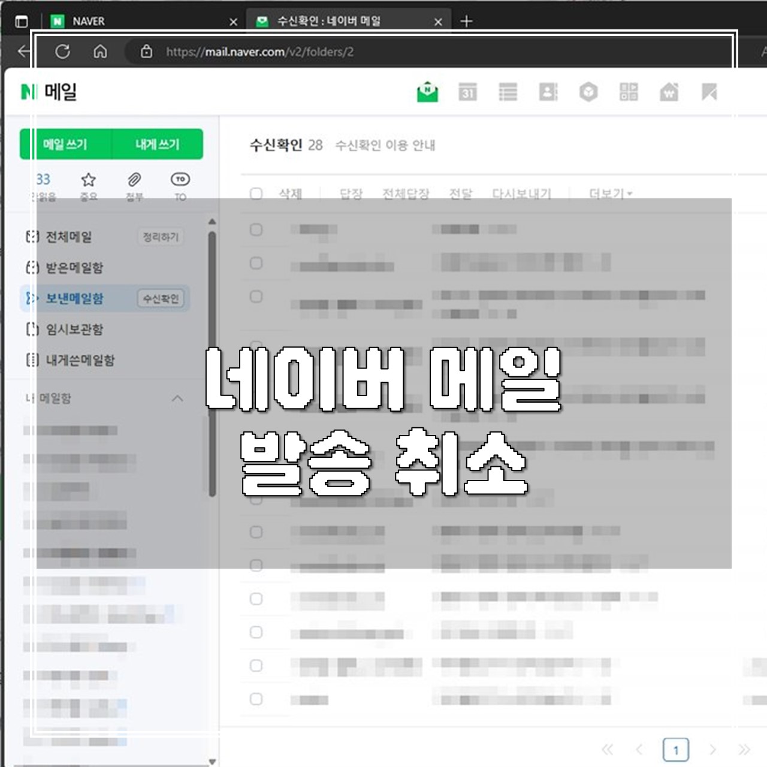
Task: Open the 전체메일 folder
Action: (69, 237)
